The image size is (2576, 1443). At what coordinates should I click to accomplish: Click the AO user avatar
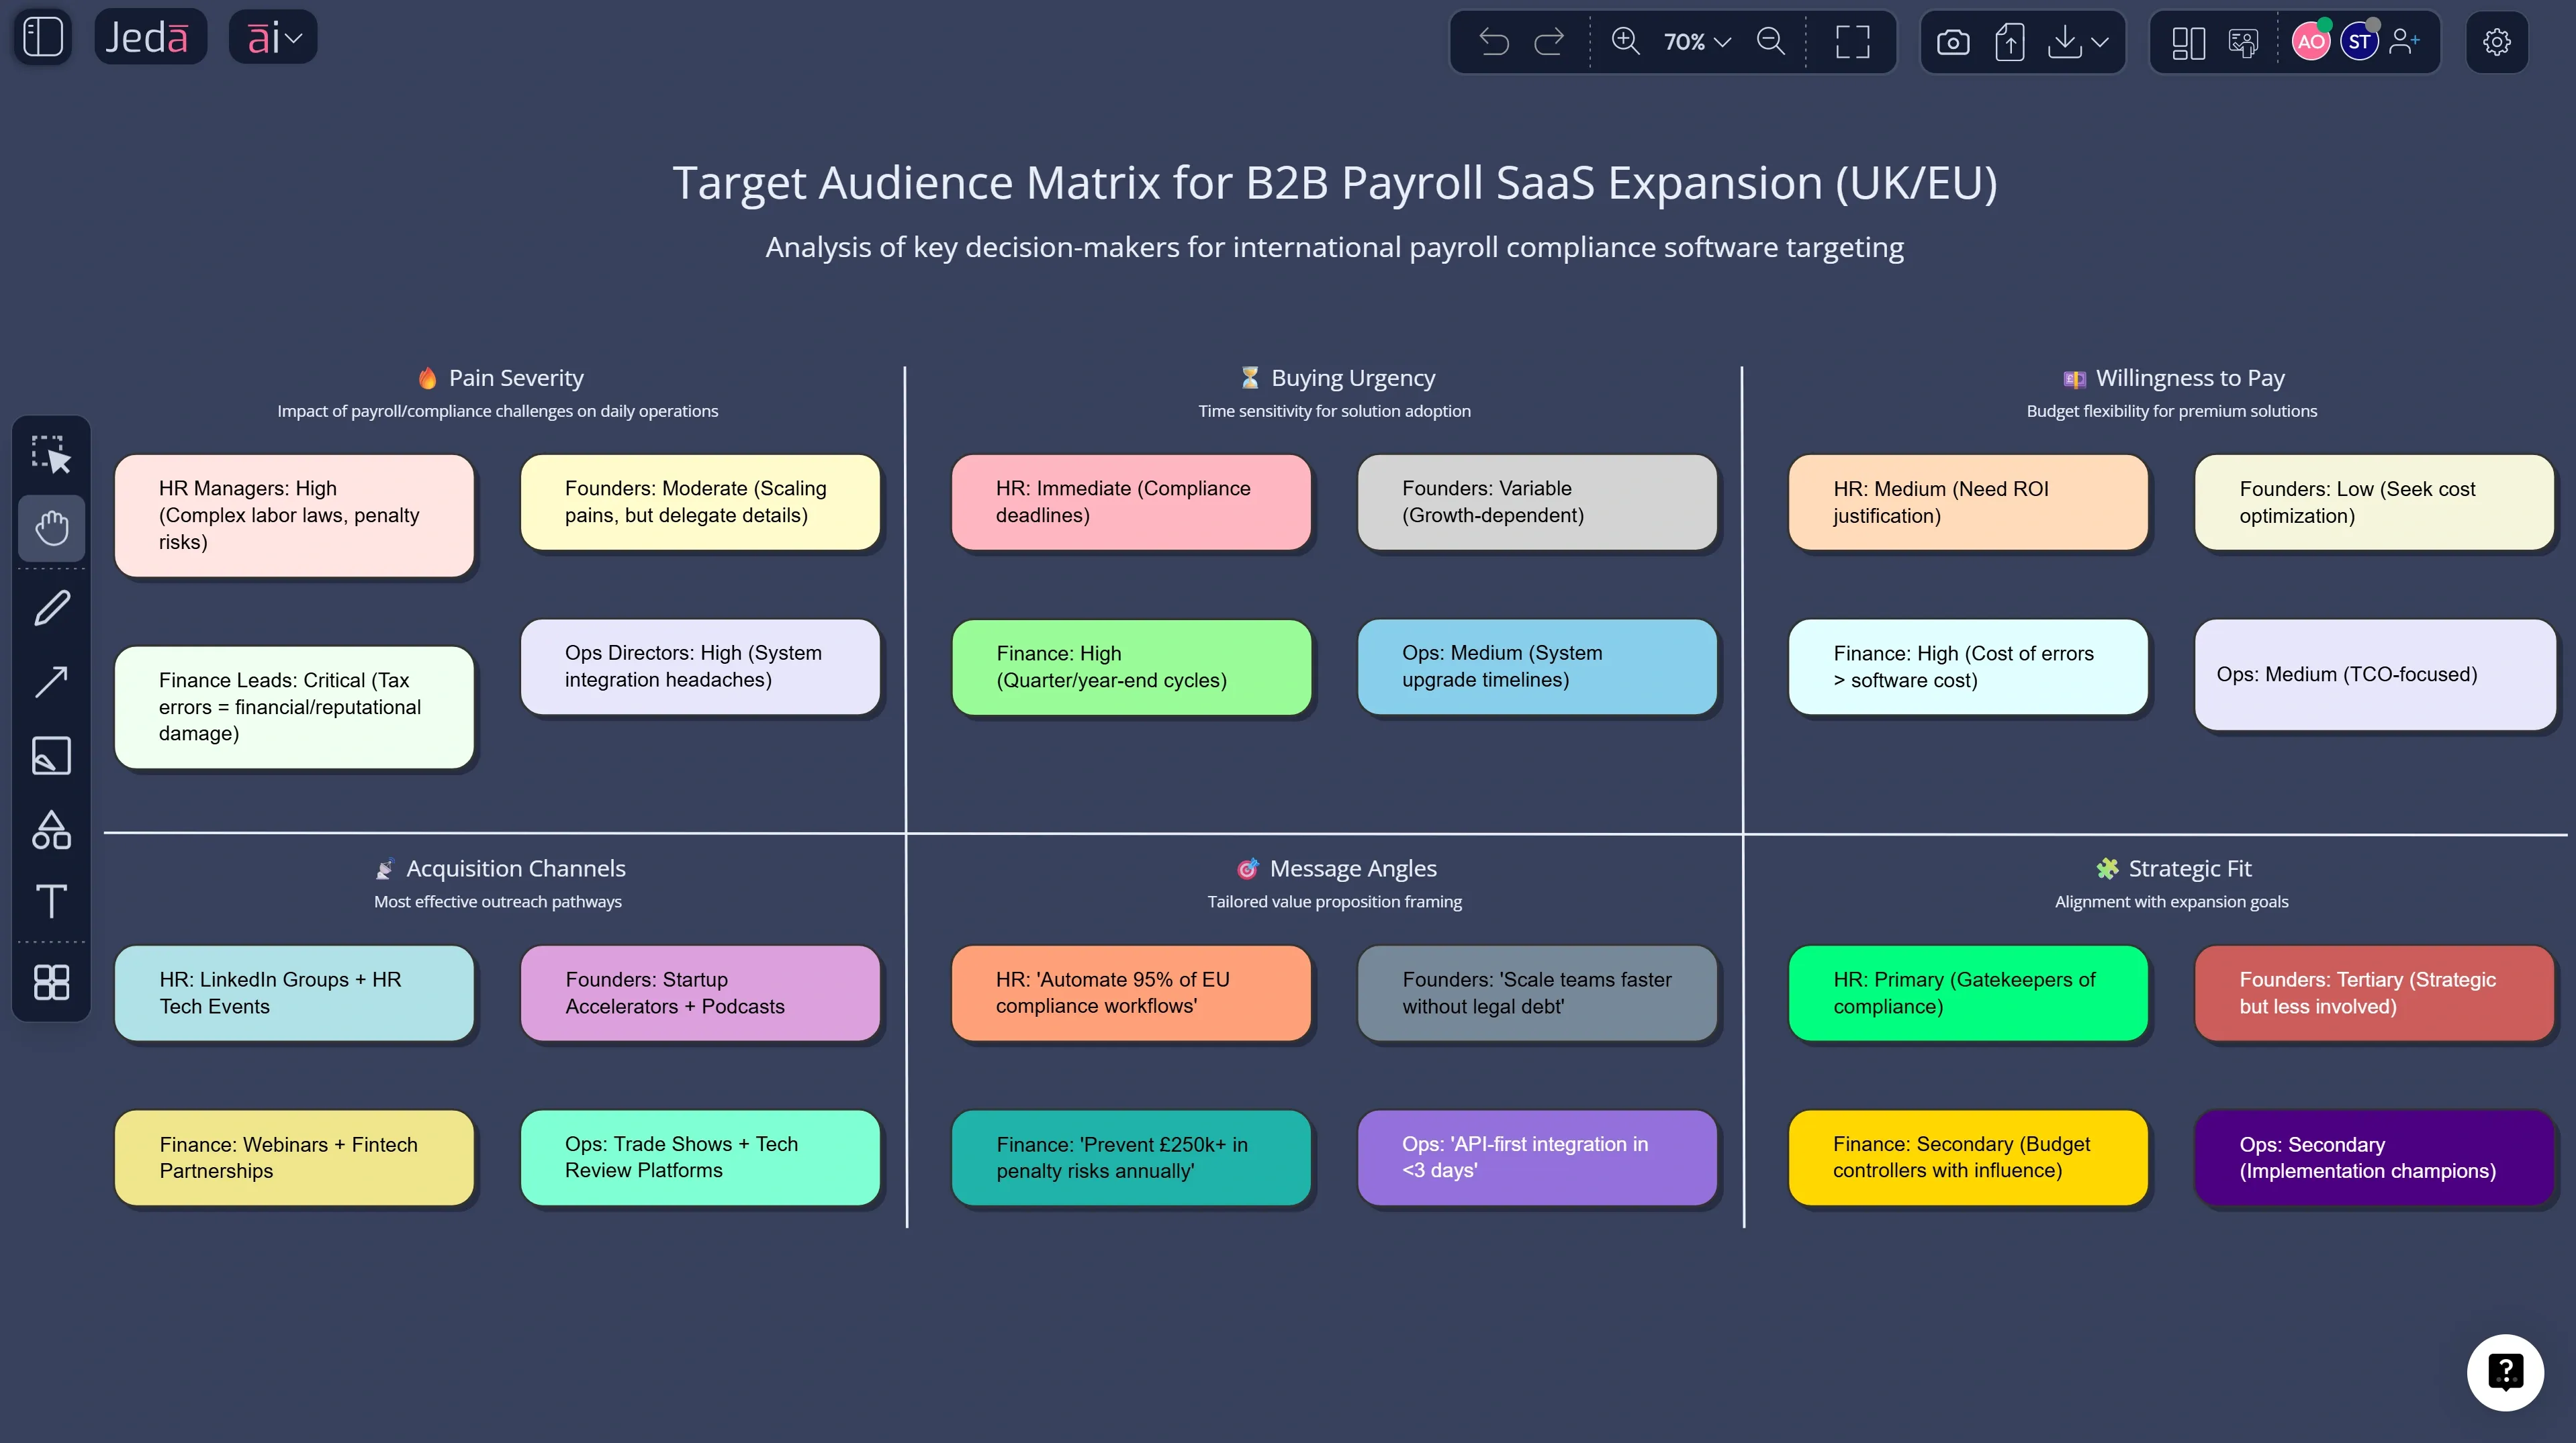click(x=2311, y=42)
